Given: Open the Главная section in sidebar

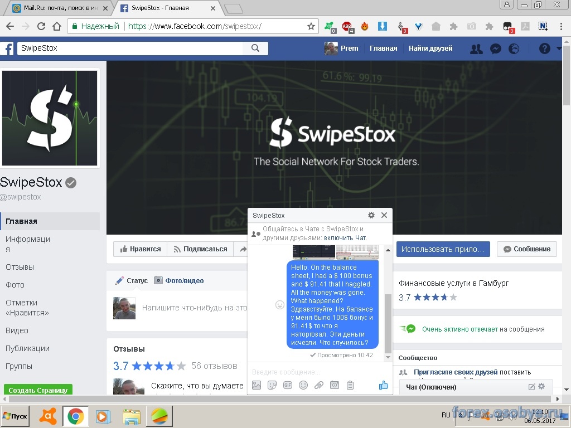Looking at the screenshot, I should 50,221.
